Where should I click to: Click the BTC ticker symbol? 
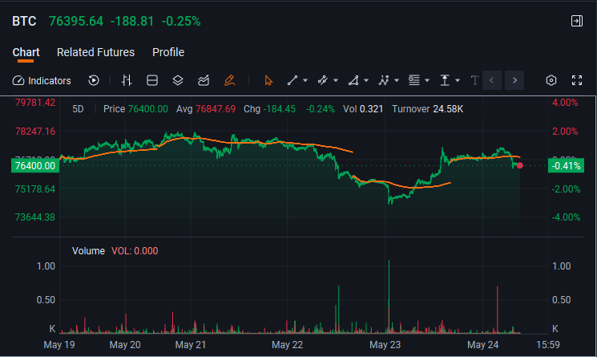click(24, 21)
